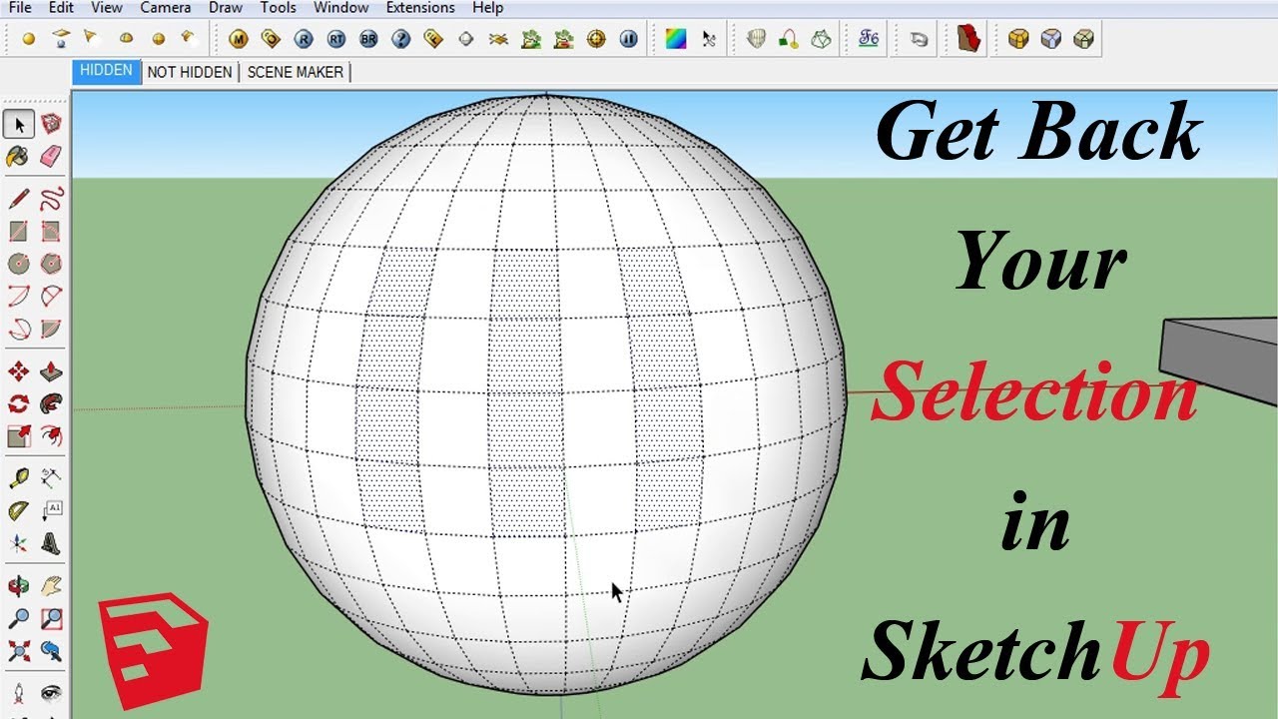The width and height of the screenshot is (1278, 719).
Task: Select the pink Eraser tool
Action: 51,156
